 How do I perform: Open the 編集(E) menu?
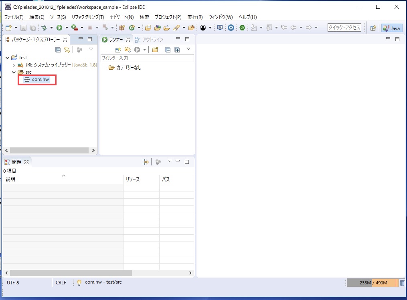click(36, 17)
